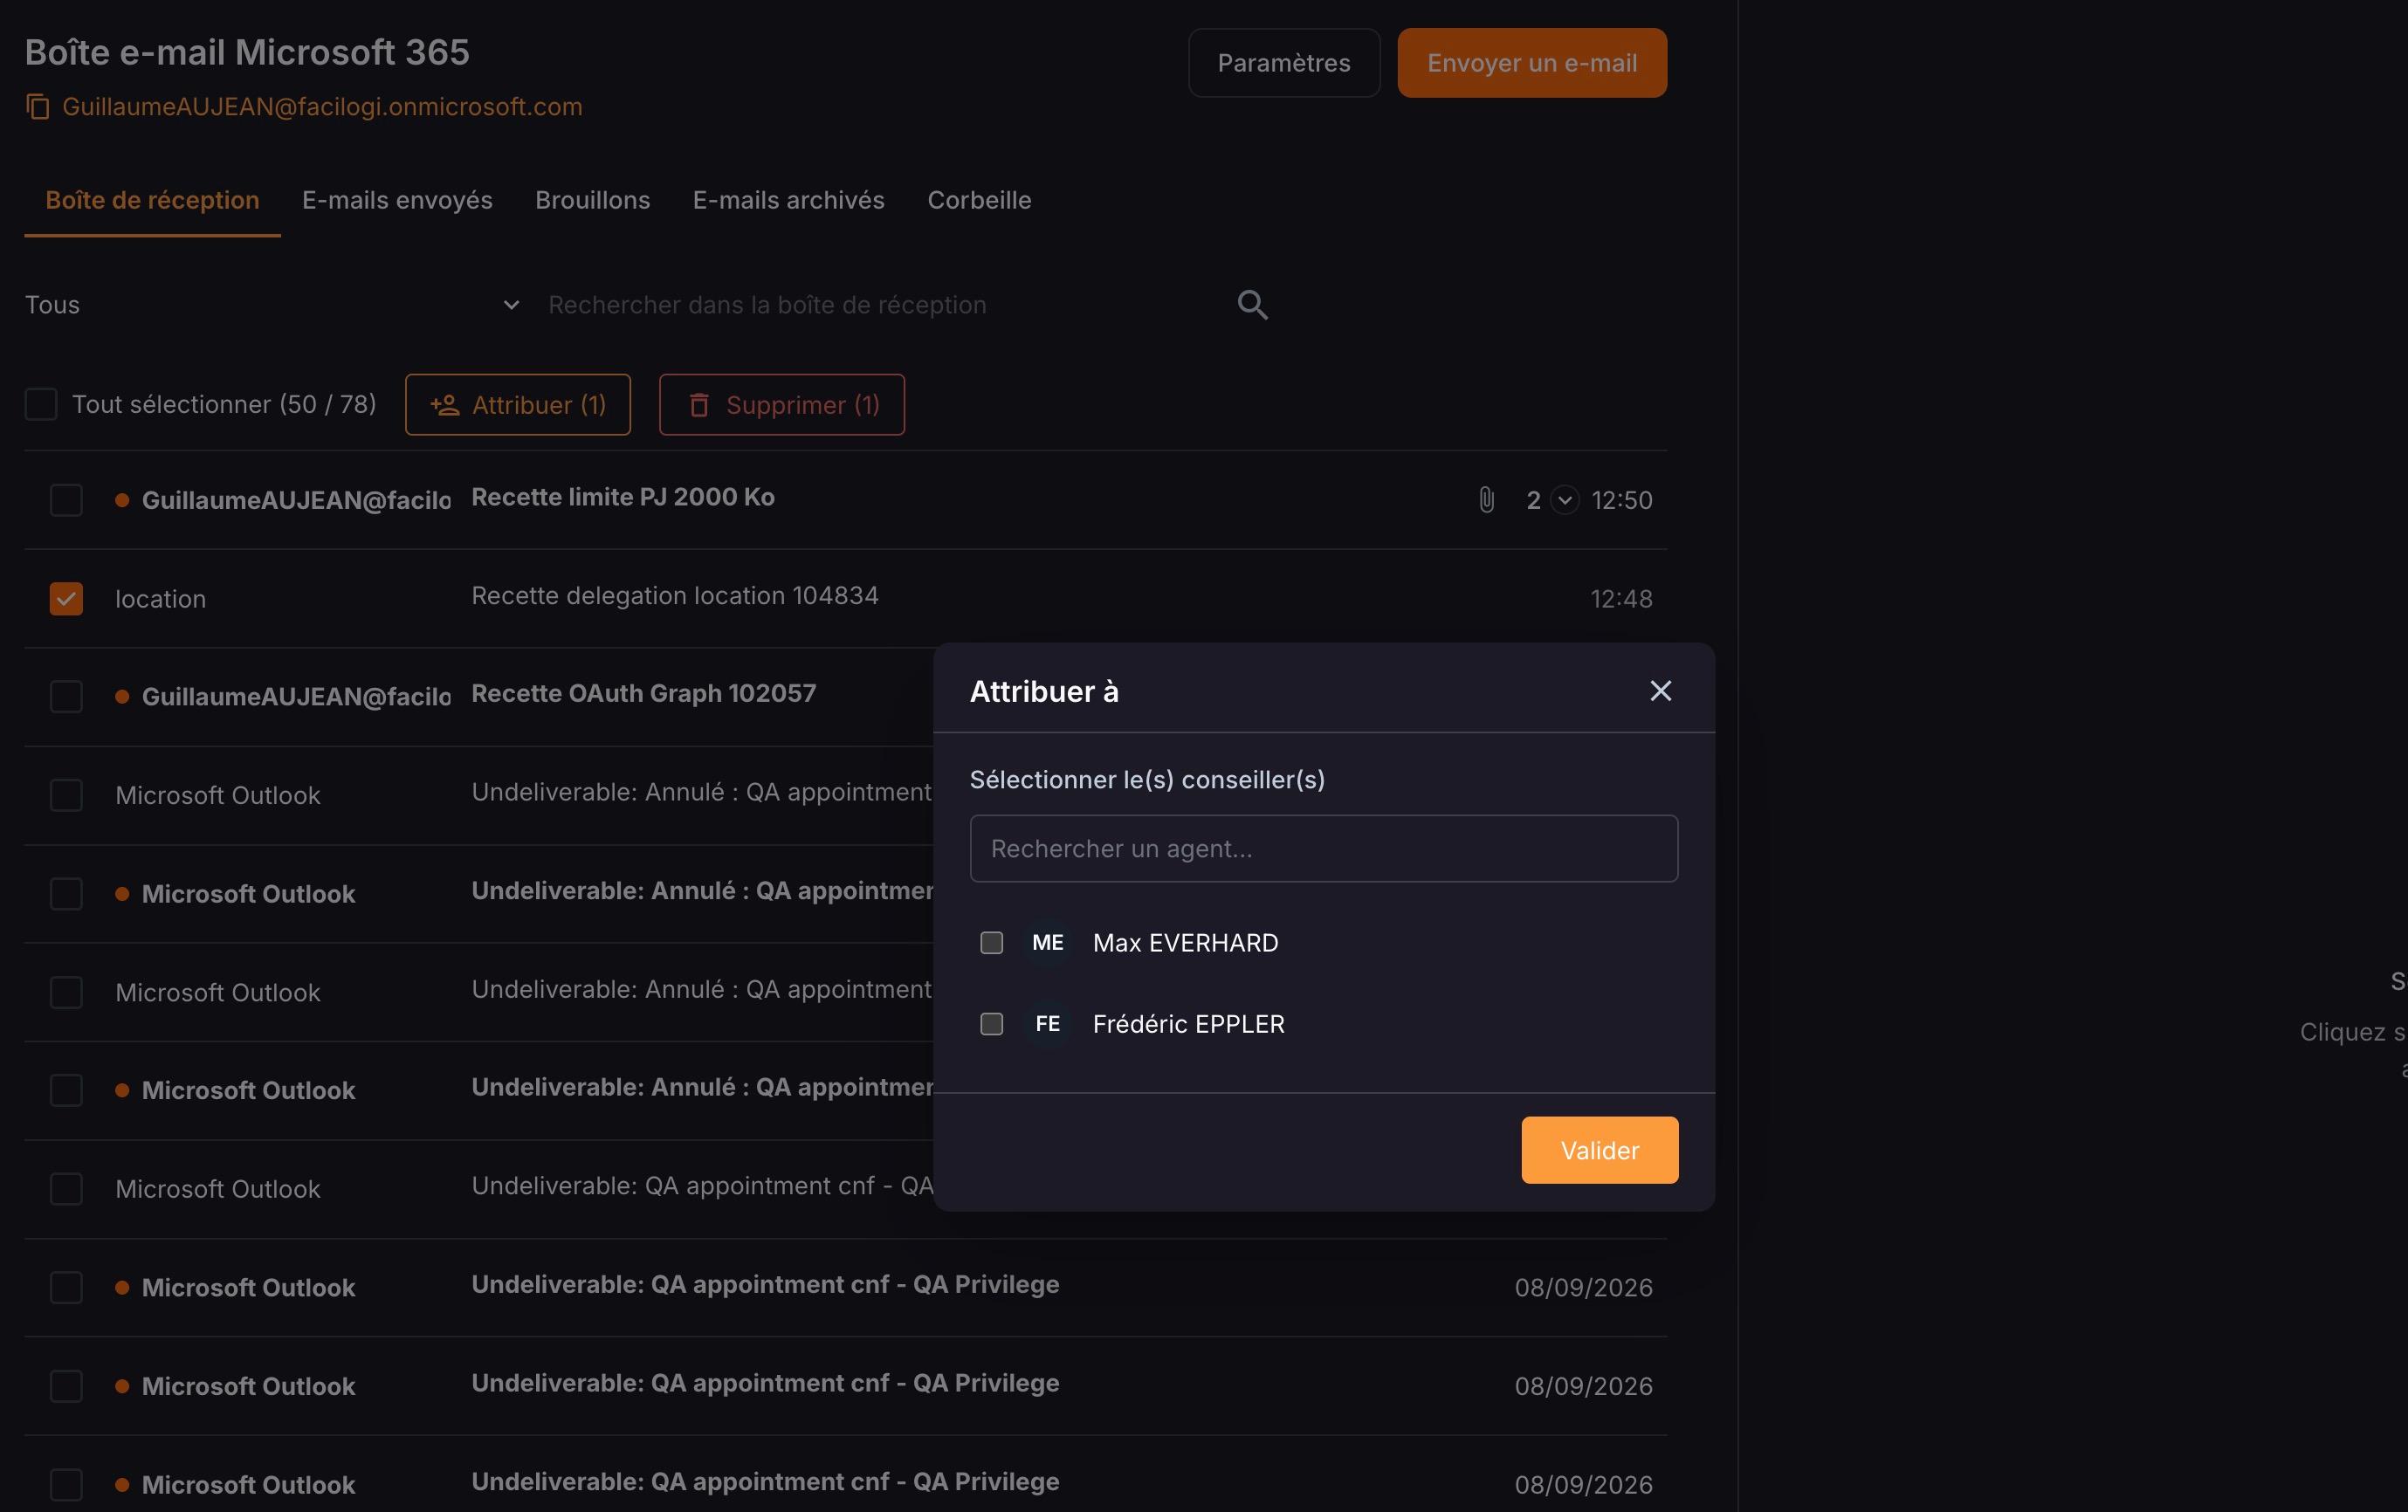2408x1512 pixels.
Task: Select the Recette limite PJ 2000 Ko checkbox
Action: tap(66, 500)
